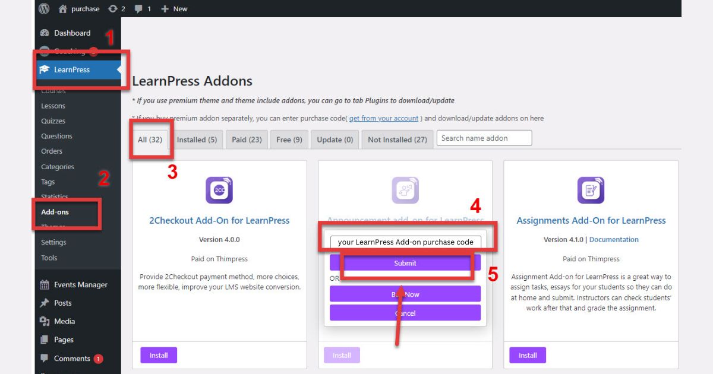Click the purchase code input field

pos(406,242)
